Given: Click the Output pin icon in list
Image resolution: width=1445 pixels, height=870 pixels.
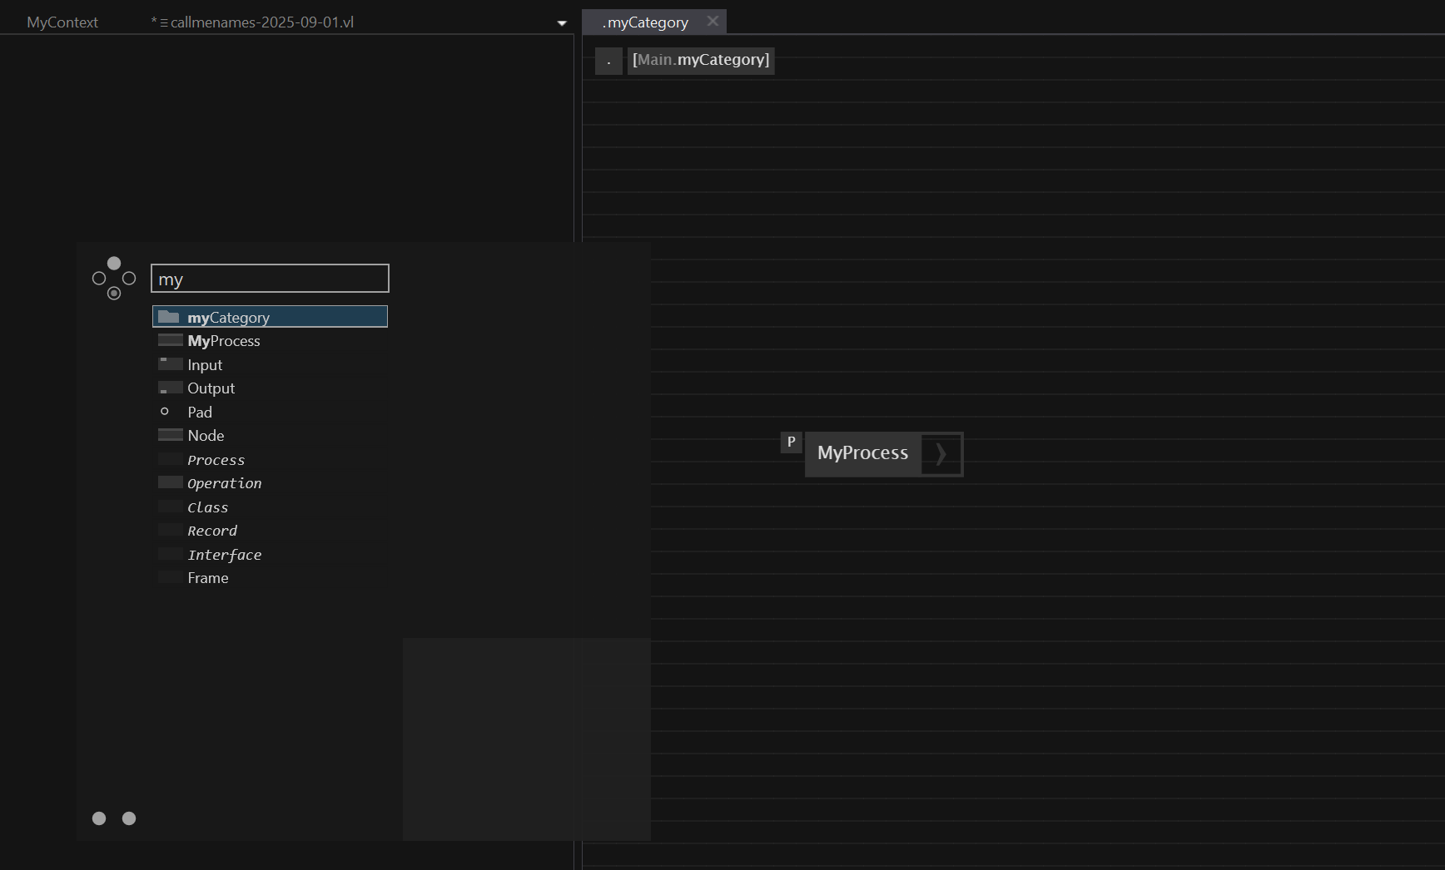Looking at the screenshot, I should pos(170,388).
